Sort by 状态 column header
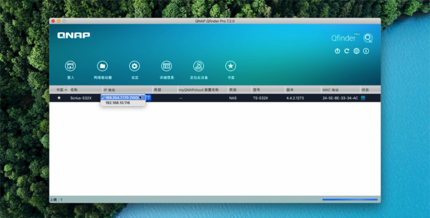Screen dimensions: 430x218 [370, 90]
